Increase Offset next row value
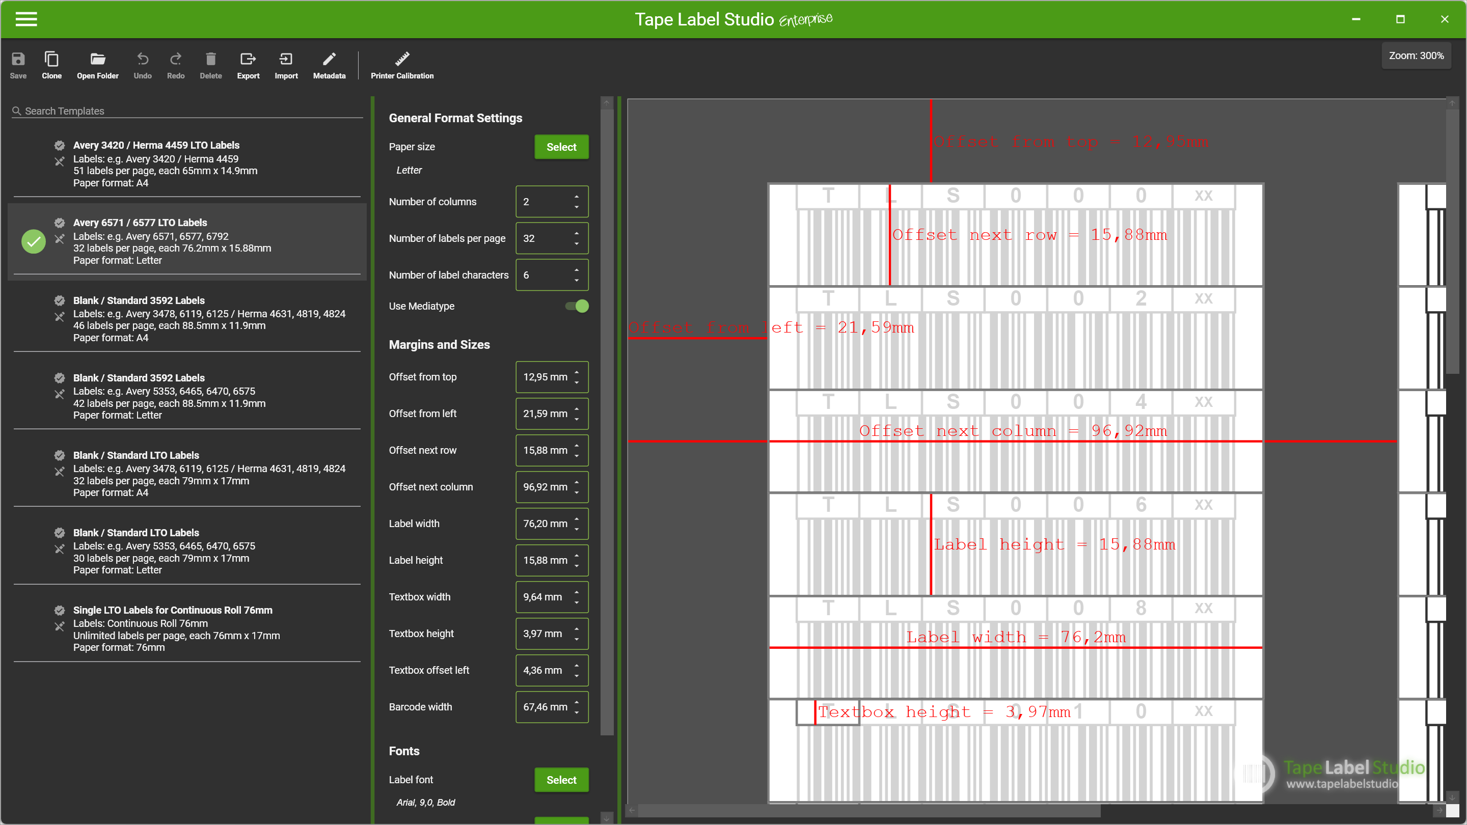 point(576,445)
